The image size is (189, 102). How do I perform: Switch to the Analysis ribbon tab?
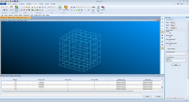coord(41,4)
